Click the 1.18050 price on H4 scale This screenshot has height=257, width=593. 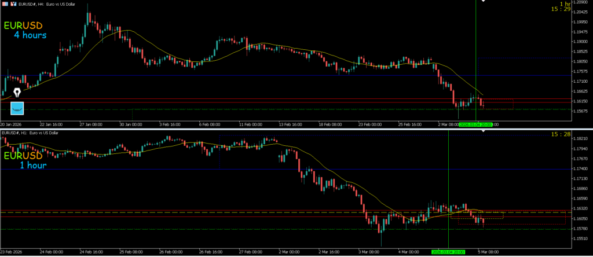578,61
